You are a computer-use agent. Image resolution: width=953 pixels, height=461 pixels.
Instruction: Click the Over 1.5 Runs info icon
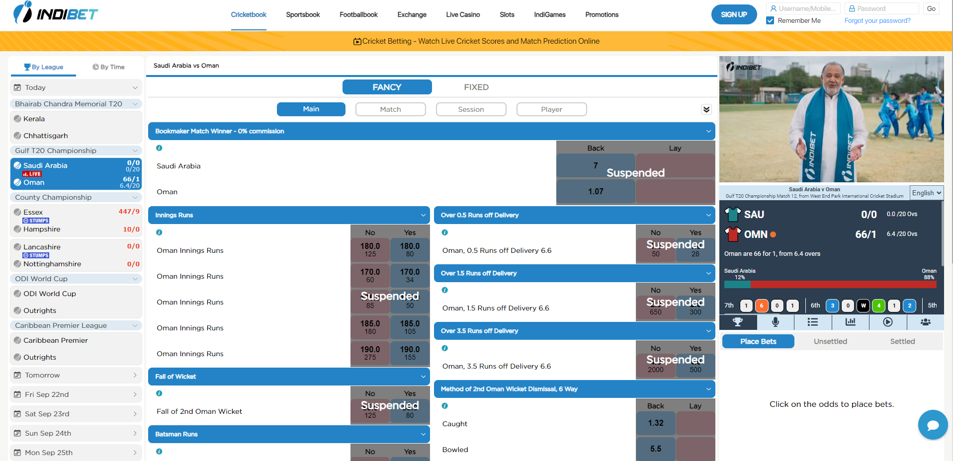tap(445, 290)
